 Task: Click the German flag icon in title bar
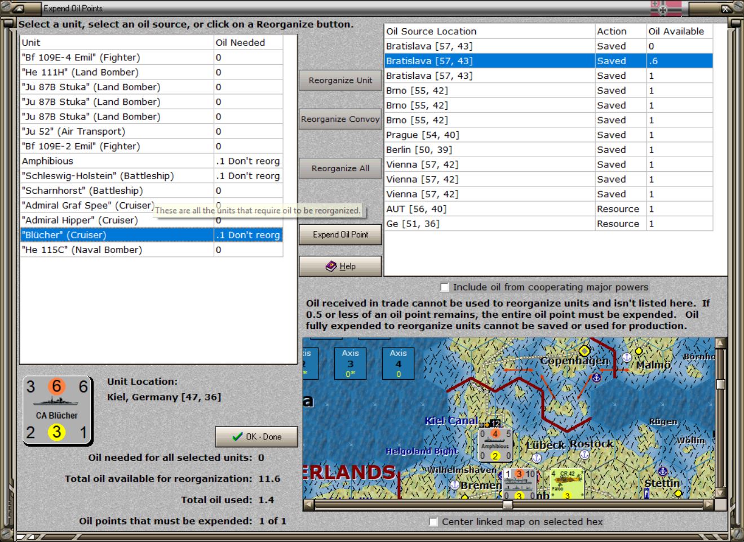(666, 8)
